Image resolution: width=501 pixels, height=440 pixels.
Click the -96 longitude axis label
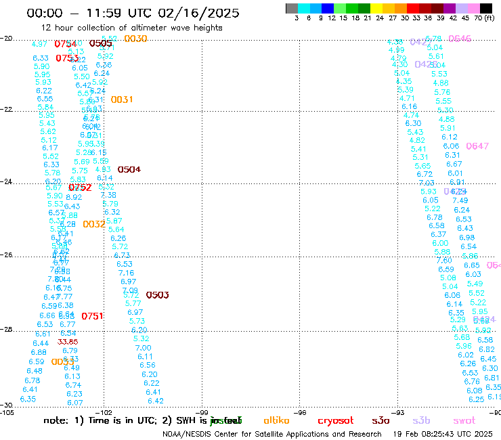pyautogui.click(x=301, y=412)
